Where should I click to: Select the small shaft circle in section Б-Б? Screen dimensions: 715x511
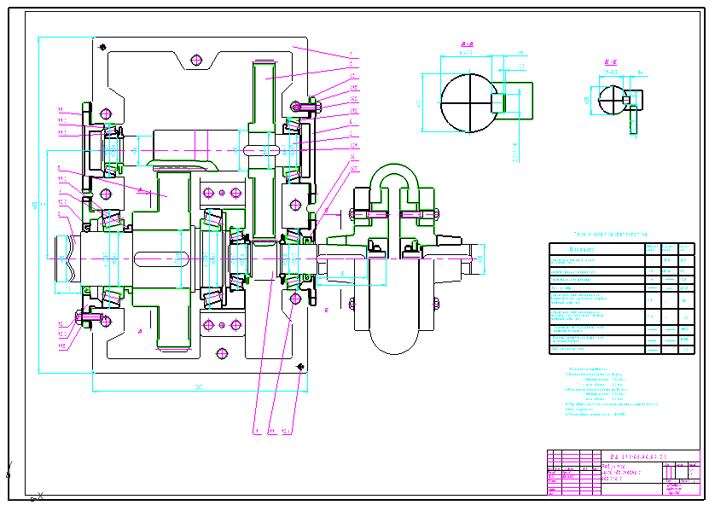[x=613, y=100]
